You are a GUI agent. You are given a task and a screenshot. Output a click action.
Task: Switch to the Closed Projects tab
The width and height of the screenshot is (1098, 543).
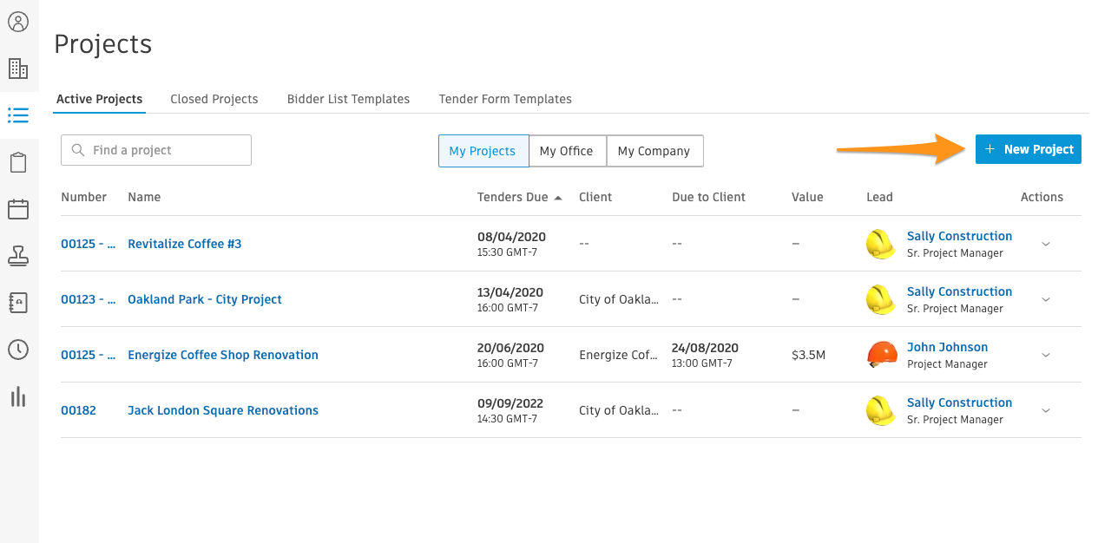pyautogui.click(x=214, y=99)
